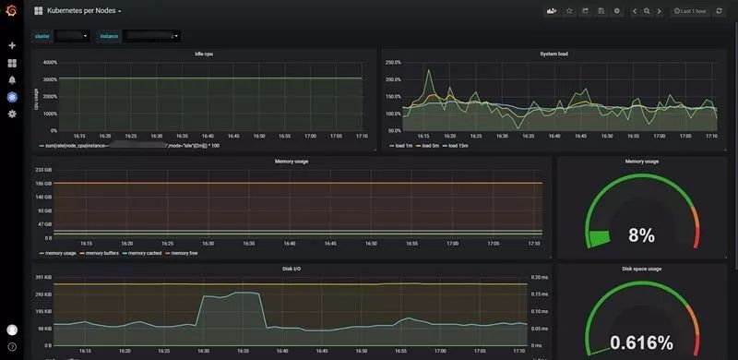Click the Share dashboard icon
738x360 pixels.
point(585,11)
